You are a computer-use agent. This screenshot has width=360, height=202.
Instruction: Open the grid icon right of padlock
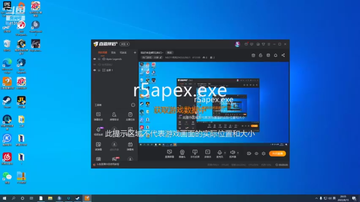[x=268, y=55]
